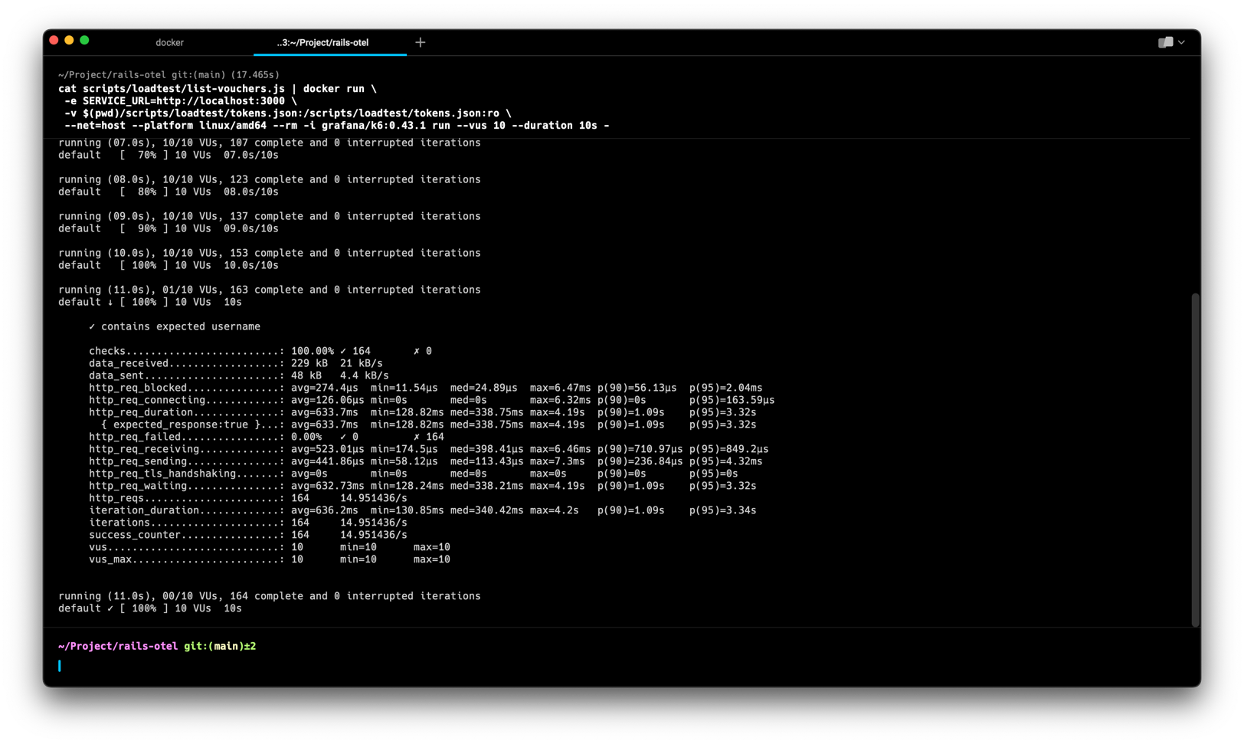Open the window options chevron dropdown
The image size is (1244, 744).
1180,44
